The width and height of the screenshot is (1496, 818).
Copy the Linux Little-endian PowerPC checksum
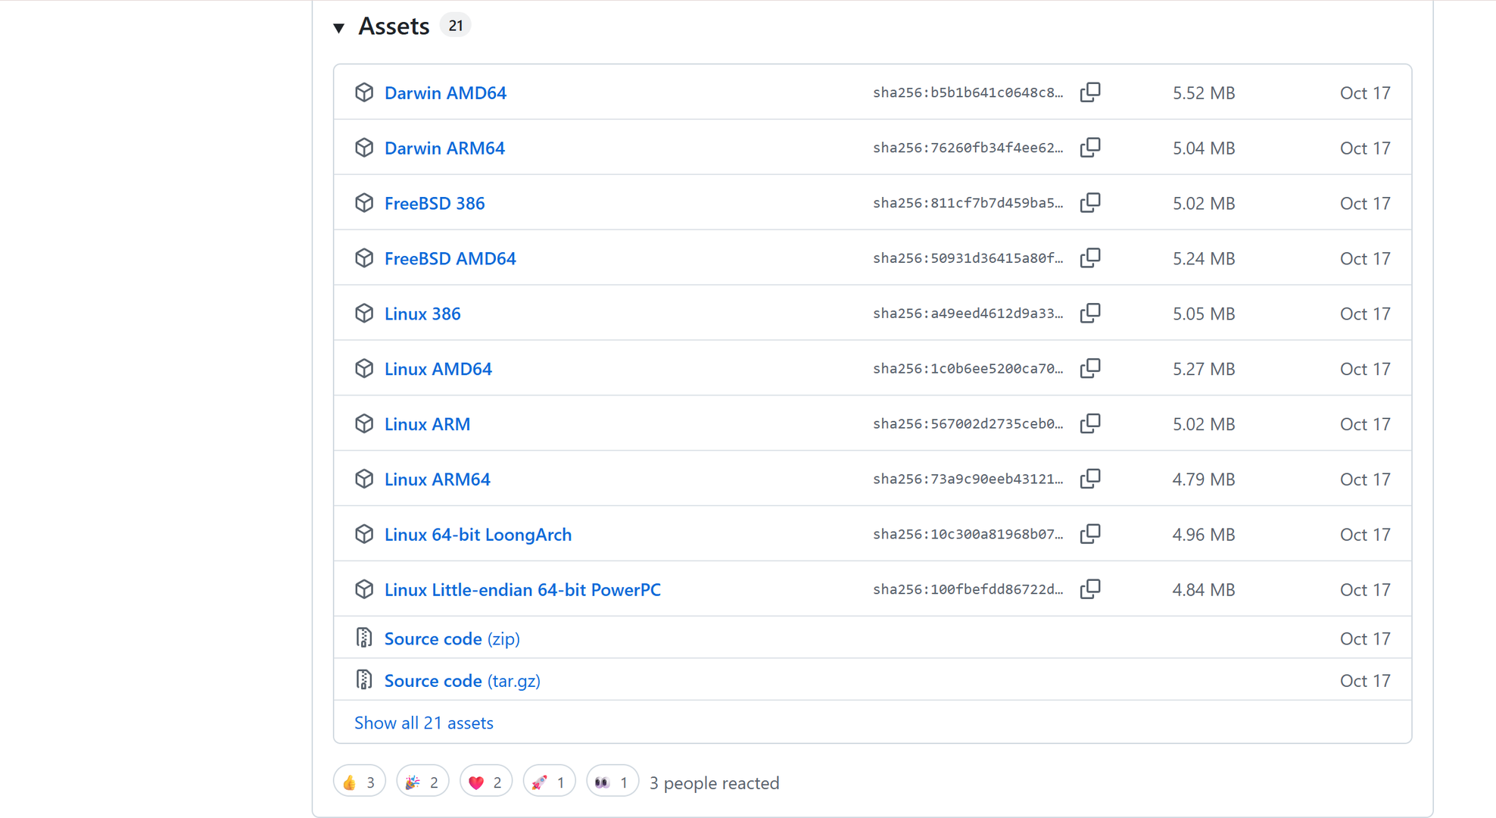1090,589
